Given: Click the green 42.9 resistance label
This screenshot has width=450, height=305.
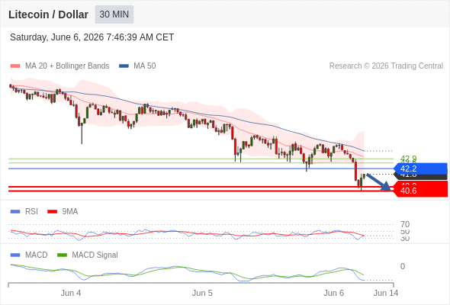Looking at the screenshot, I should (x=408, y=159).
